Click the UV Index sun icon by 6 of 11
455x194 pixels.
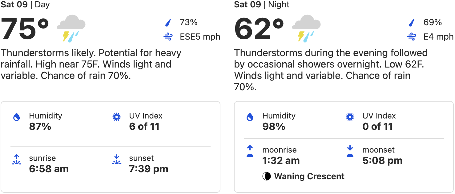coord(117,117)
